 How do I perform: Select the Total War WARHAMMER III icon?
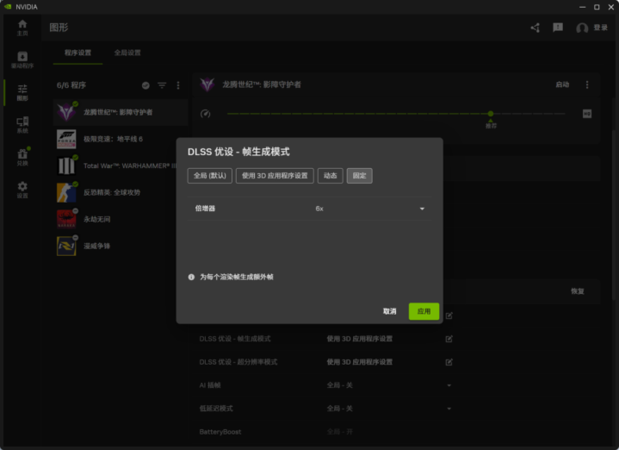tap(66, 166)
